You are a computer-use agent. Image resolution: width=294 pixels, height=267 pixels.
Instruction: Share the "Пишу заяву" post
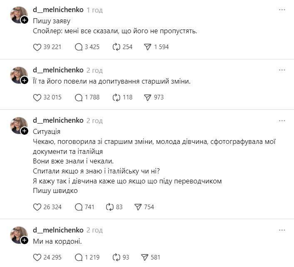[148, 47]
